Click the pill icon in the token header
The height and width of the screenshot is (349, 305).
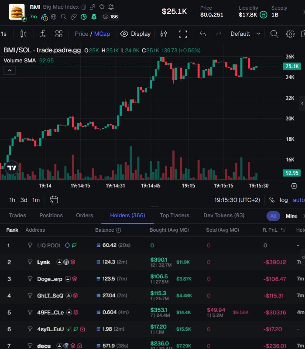click(x=73, y=17)
